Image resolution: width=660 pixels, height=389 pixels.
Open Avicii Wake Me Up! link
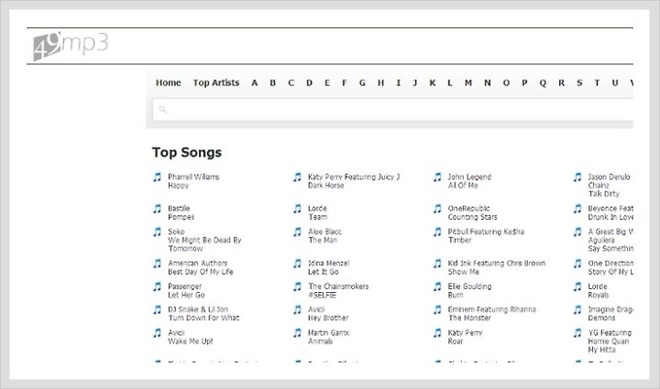[191, 337]
